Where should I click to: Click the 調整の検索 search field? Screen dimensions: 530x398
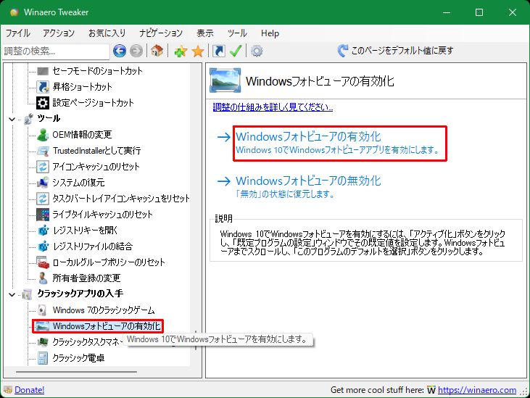pos(56,51)
